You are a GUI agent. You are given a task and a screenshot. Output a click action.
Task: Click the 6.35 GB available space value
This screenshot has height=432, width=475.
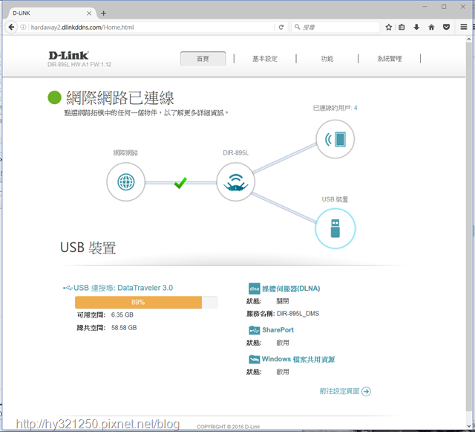(122, 315)
